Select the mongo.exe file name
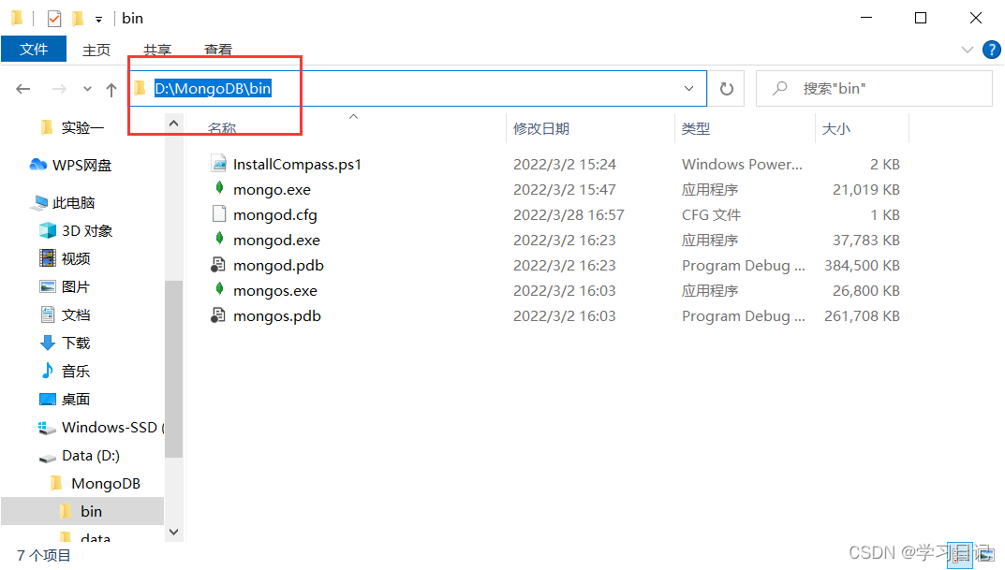Image resolution: width=1005 pixels, height=570 pixels. coord(272,190)
